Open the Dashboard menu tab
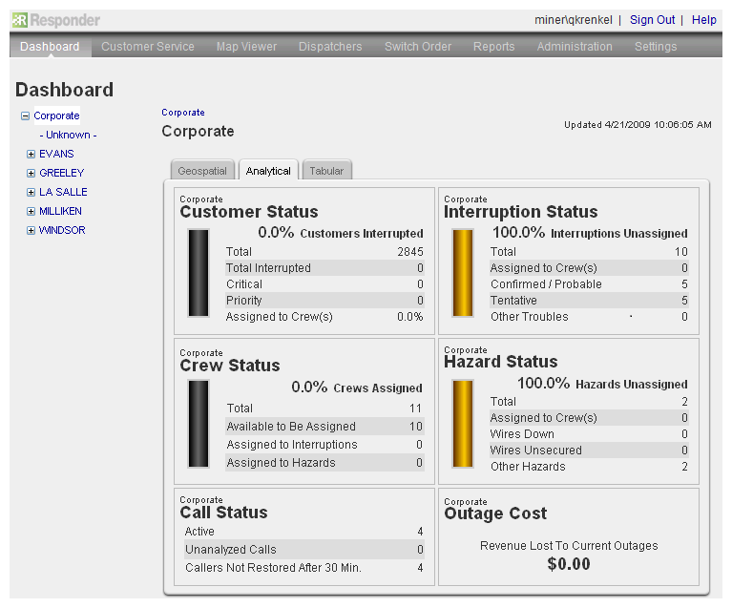The image size is (732, 608). [x=50, y=46]
